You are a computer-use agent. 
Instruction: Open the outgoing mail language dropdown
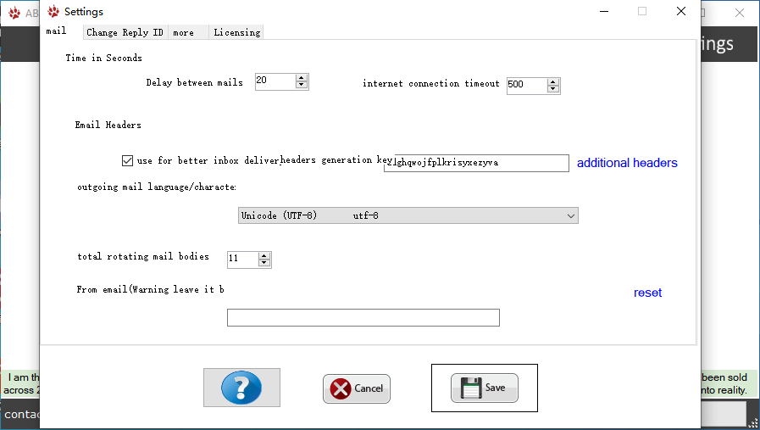tap(408, 215)
